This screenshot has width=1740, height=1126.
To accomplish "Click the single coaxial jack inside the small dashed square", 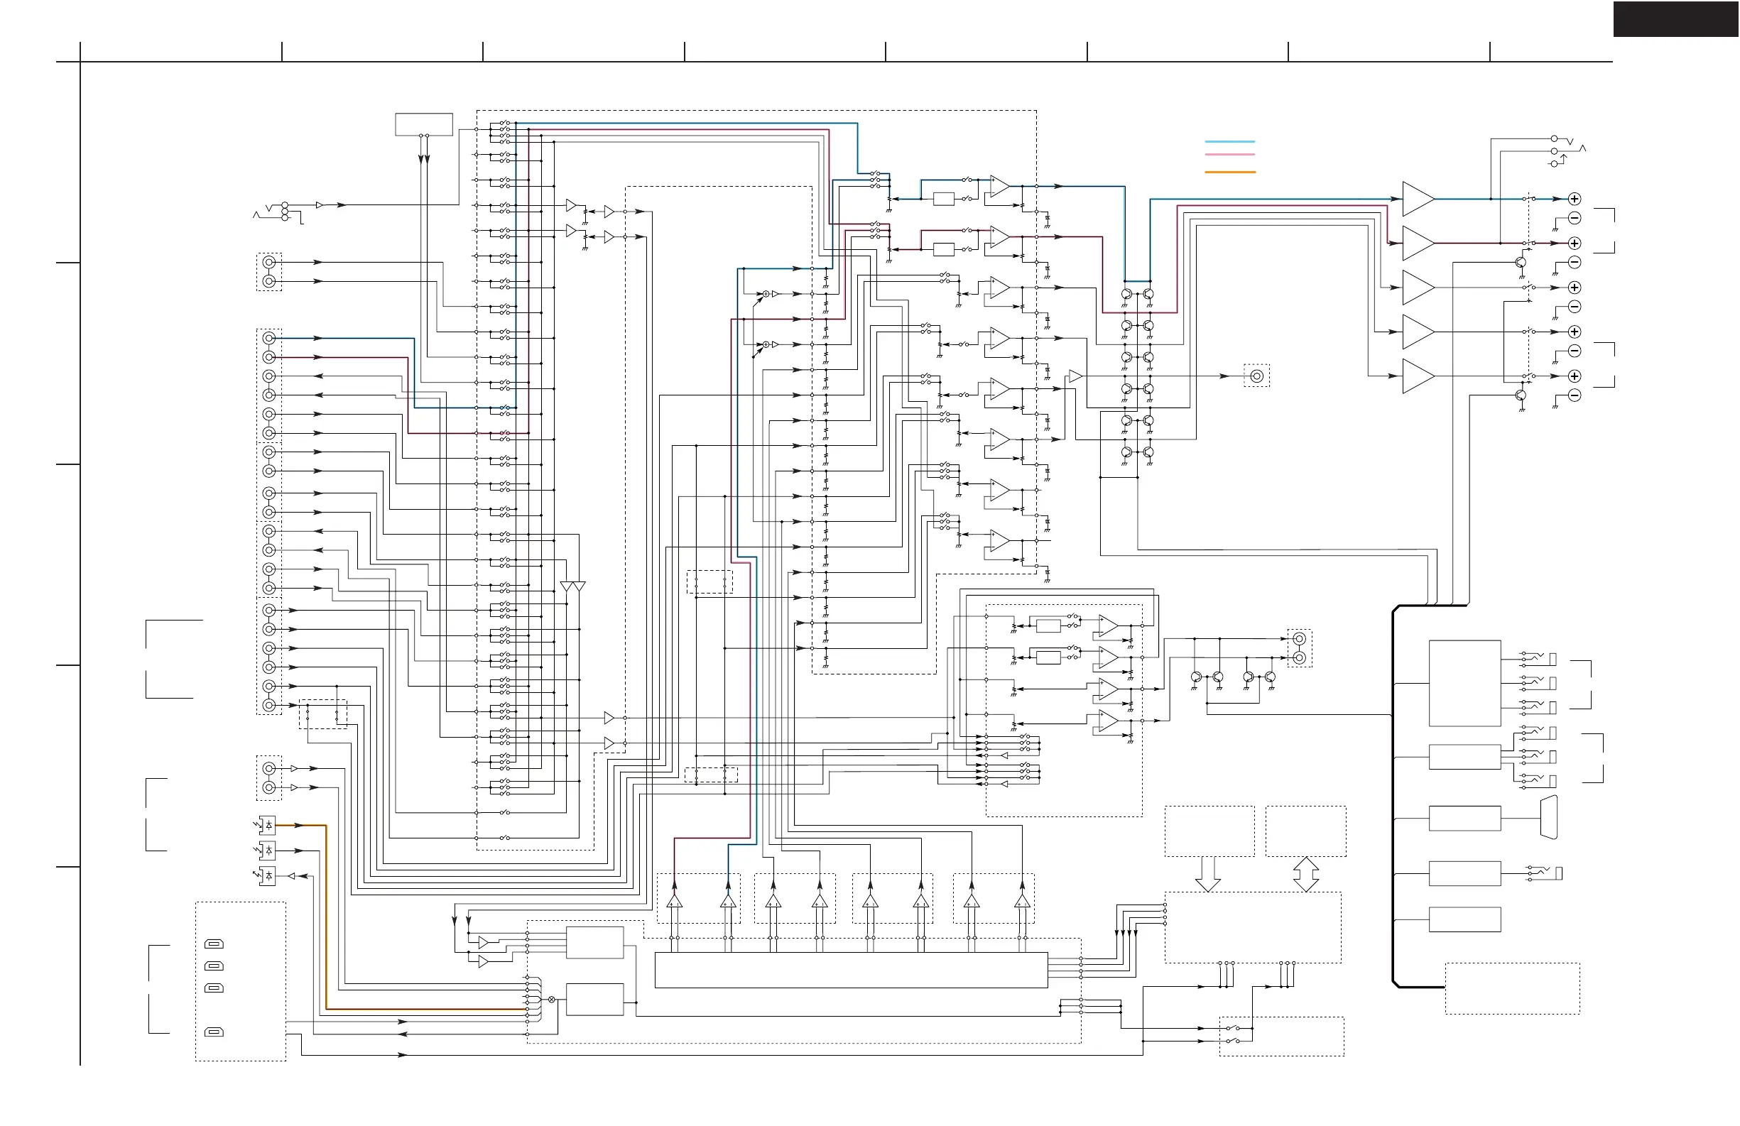I will (x=1257, y=376).
